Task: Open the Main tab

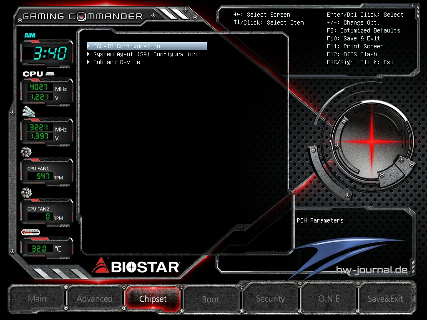Action: tap(37, 299)
